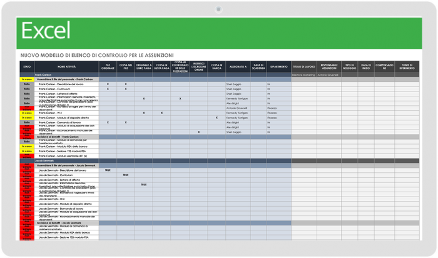This screenshot has height=258, width=438.
Task: Select Direttore Marketing job title cell
Action: 304,75
